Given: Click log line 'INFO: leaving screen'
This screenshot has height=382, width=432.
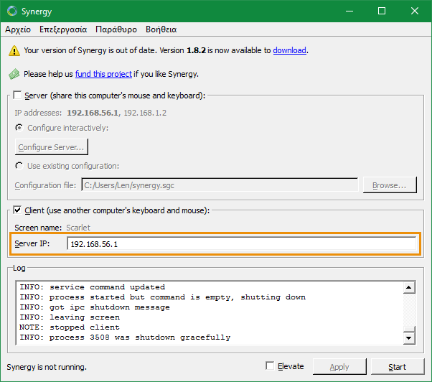Looking at the screenshot, I should tap(70, 317).
